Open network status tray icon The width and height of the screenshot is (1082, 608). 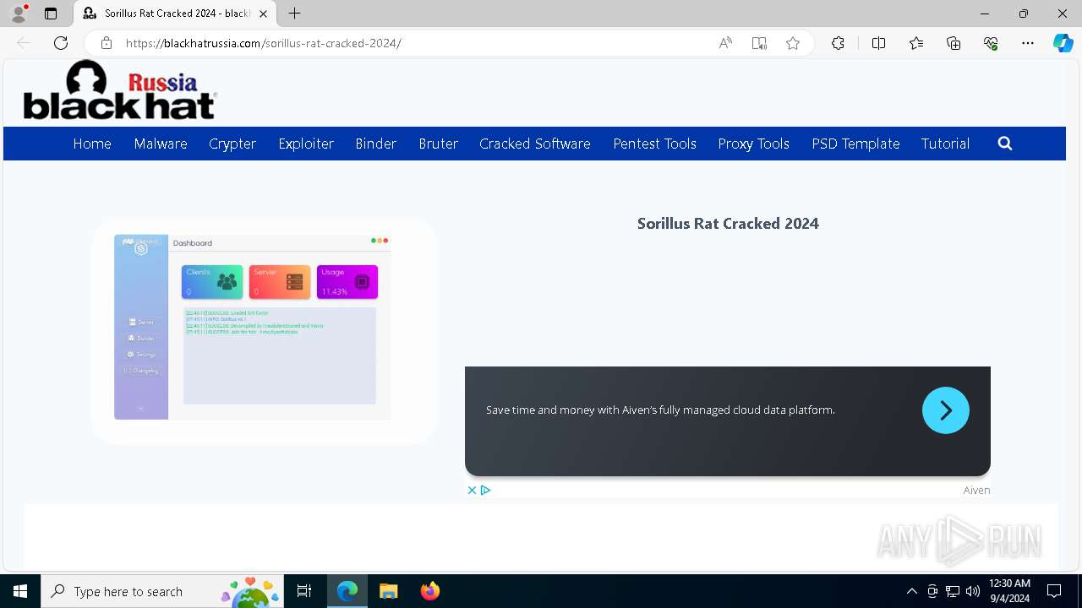click(953, 591)
